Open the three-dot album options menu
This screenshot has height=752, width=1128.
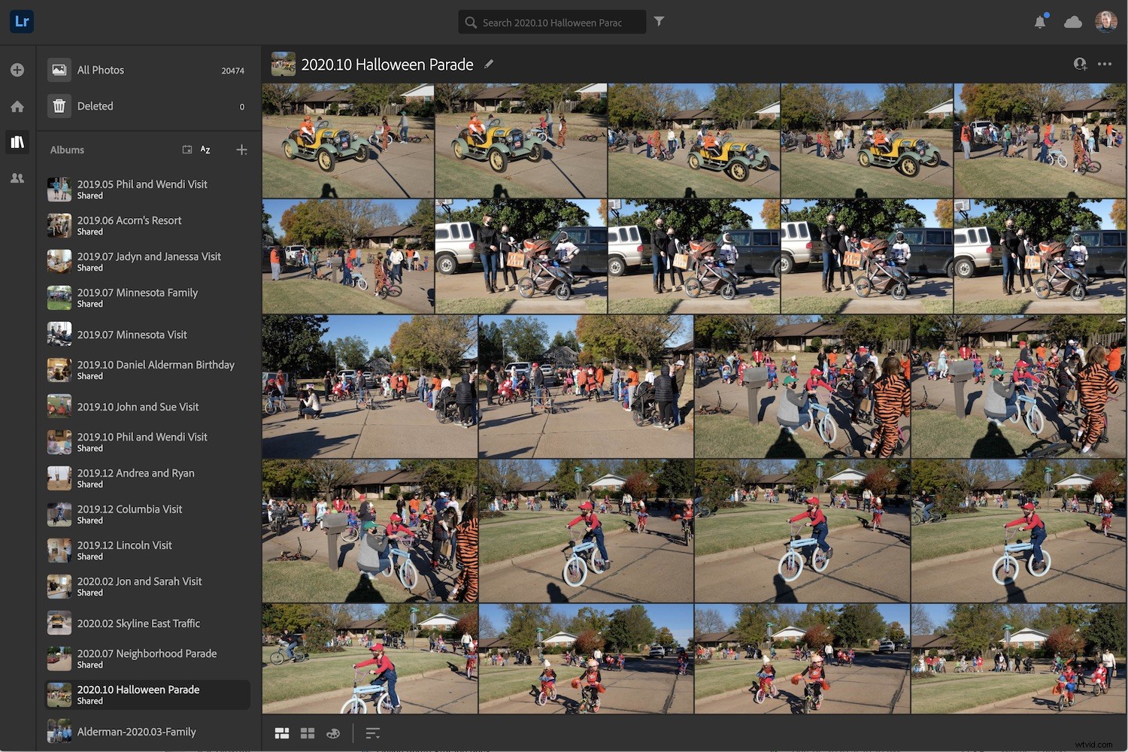(1105, 65)
